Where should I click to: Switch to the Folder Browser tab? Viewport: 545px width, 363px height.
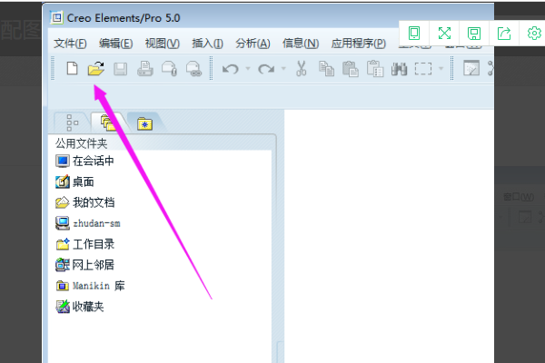click(x=108, y=123)
